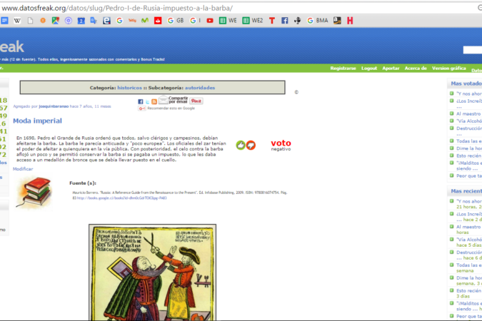Open the Registrarse menu item
Viewport: 482px width, 321px height.
(x=343, y=68)
